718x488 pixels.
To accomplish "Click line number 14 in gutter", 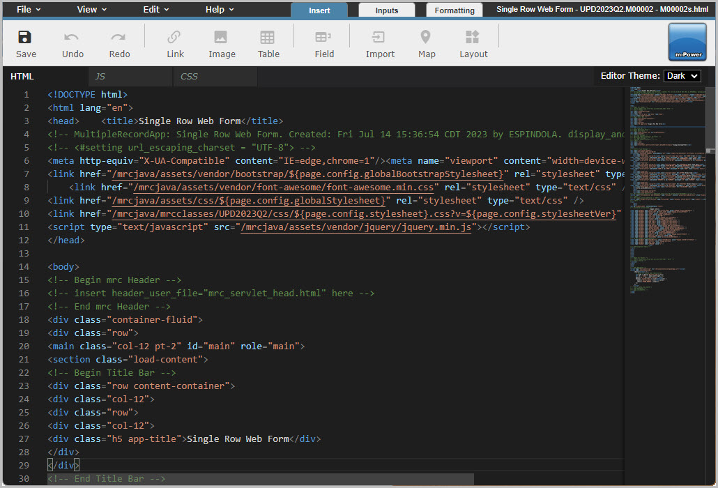I will [24, 267].
